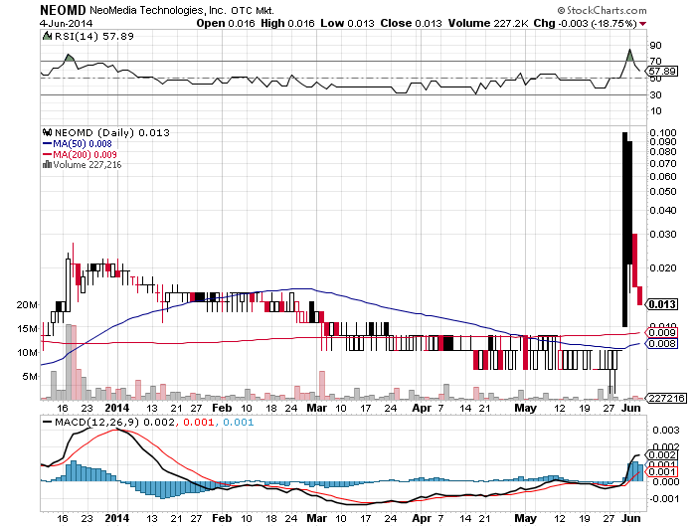Click the 'Mar' label on price chart axis

pyautogui.click(x=317, y=408)
